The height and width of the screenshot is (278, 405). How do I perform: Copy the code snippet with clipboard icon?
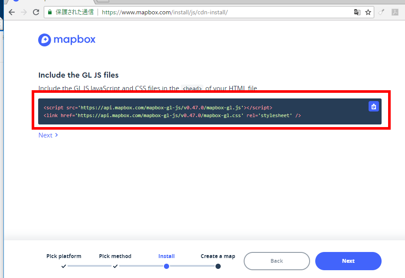373,106
